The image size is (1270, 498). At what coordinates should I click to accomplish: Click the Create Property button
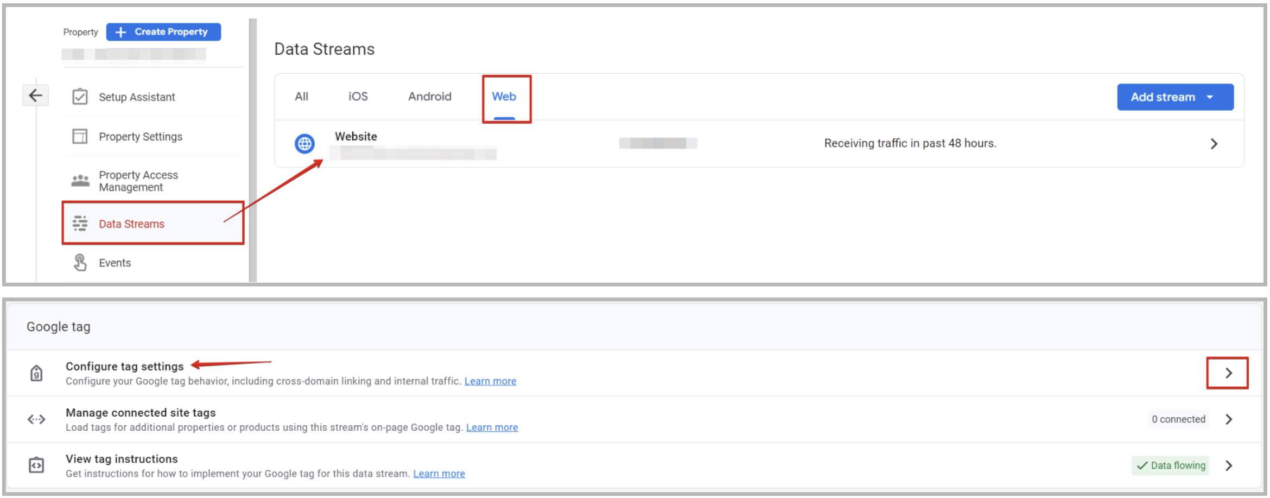(163, 32)
